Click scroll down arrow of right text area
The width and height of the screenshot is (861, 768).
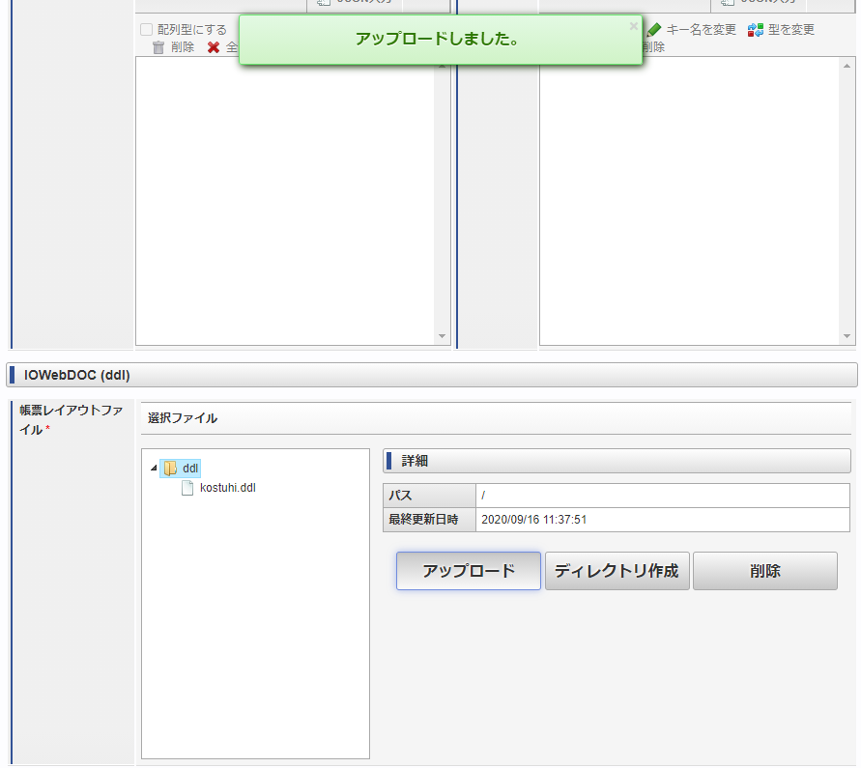(x=847, y=337)
